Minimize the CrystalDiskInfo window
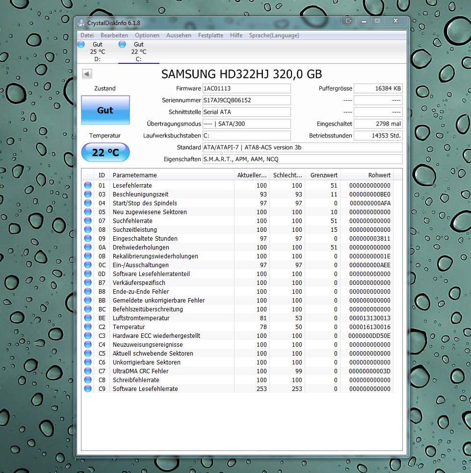The height and width of the screenshot is (473, 471). [x=364, y=21]
